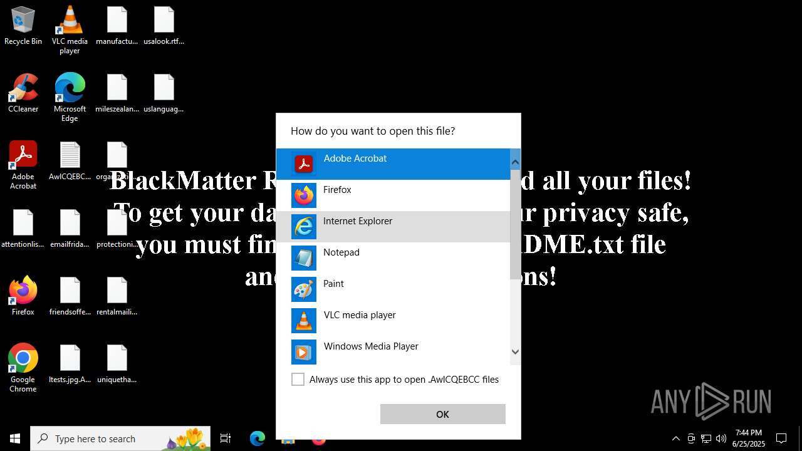
Task: Select the usalook.rtf desktop file
Action: (164, 26)
